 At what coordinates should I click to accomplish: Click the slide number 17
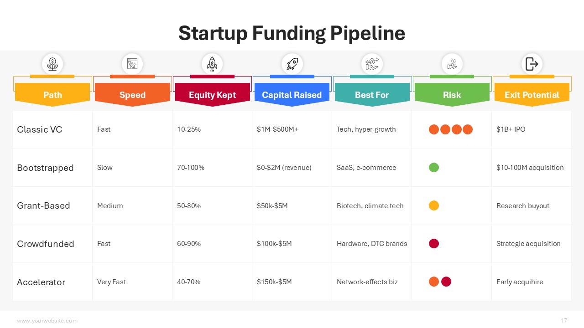pos(564,321)
